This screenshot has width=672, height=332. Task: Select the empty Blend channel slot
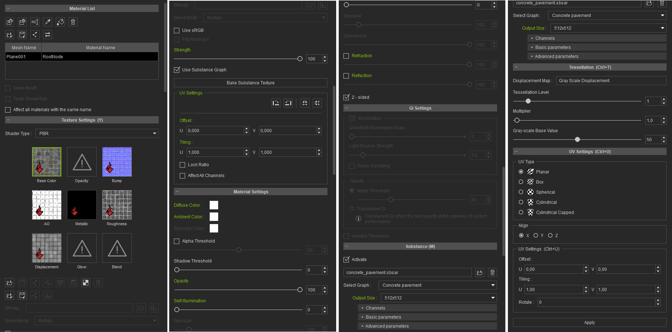click(117, 248)
